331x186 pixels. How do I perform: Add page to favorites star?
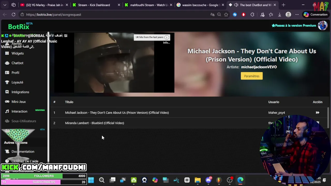tap(226, 14)
